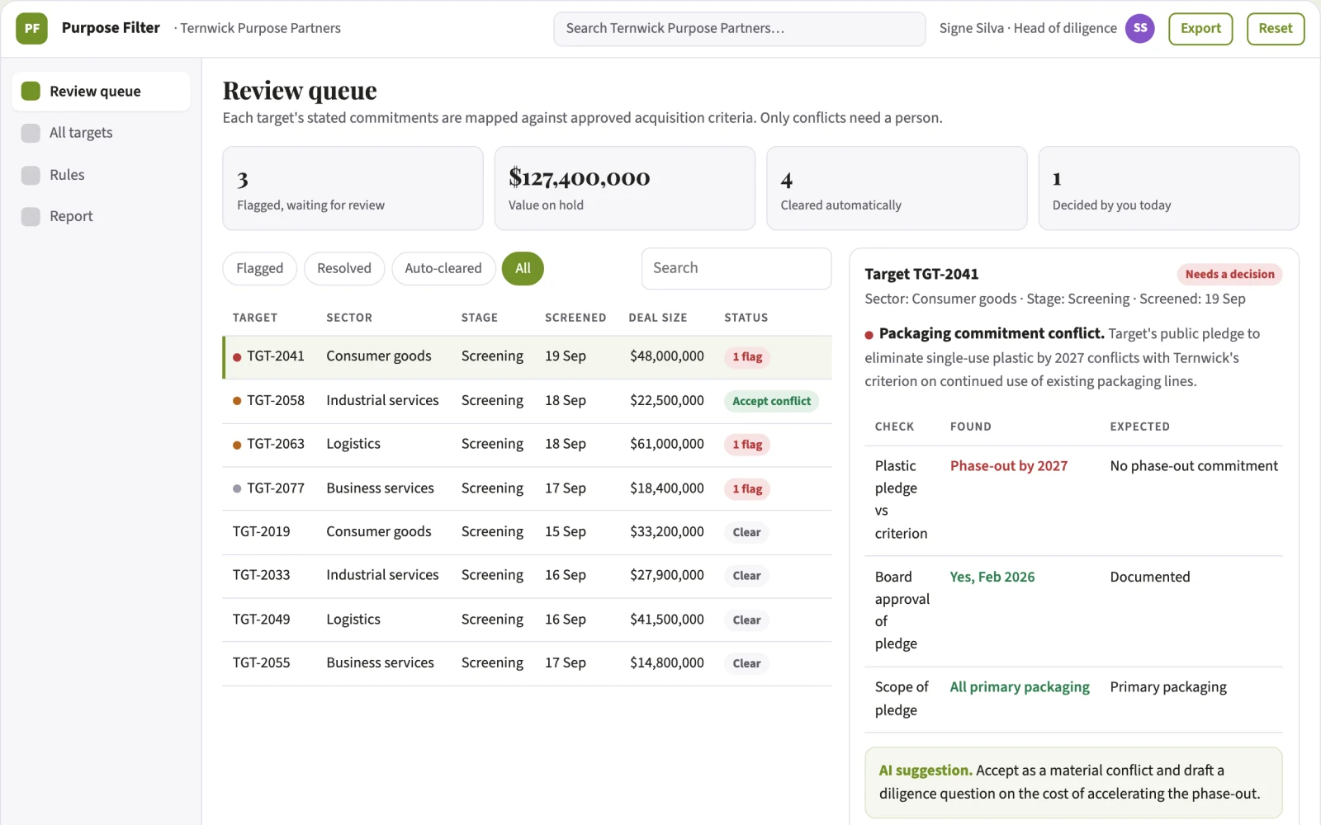Click the Report sidebar icon
The image size is (1321, 825).
click(x=31, y=216)
